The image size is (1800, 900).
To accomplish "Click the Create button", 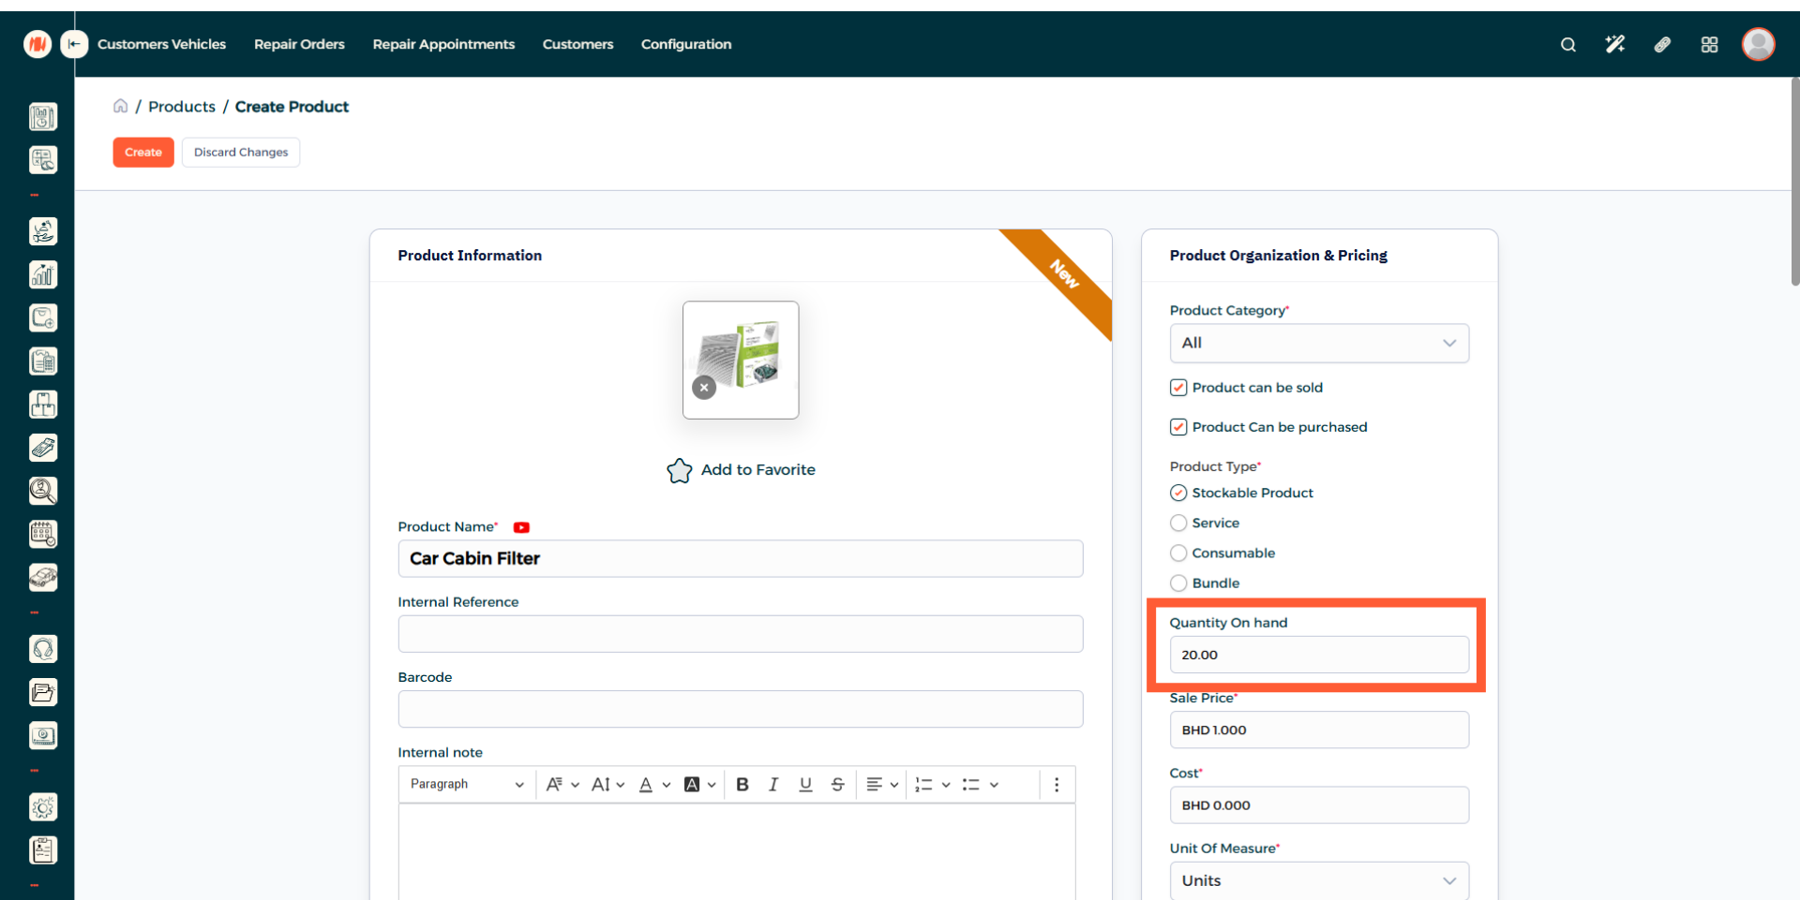I will [x=143, y=153].
